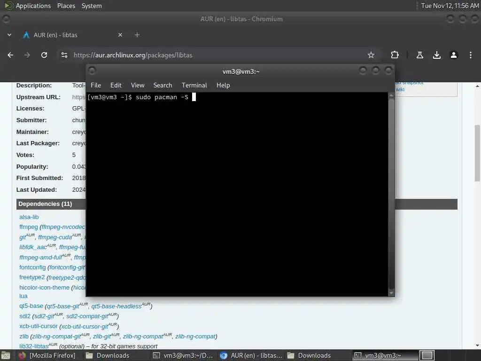Screen dimensions: 481x361
Task: Open the Chromium extensions puzzle icon
Action: tap(395, 55)
